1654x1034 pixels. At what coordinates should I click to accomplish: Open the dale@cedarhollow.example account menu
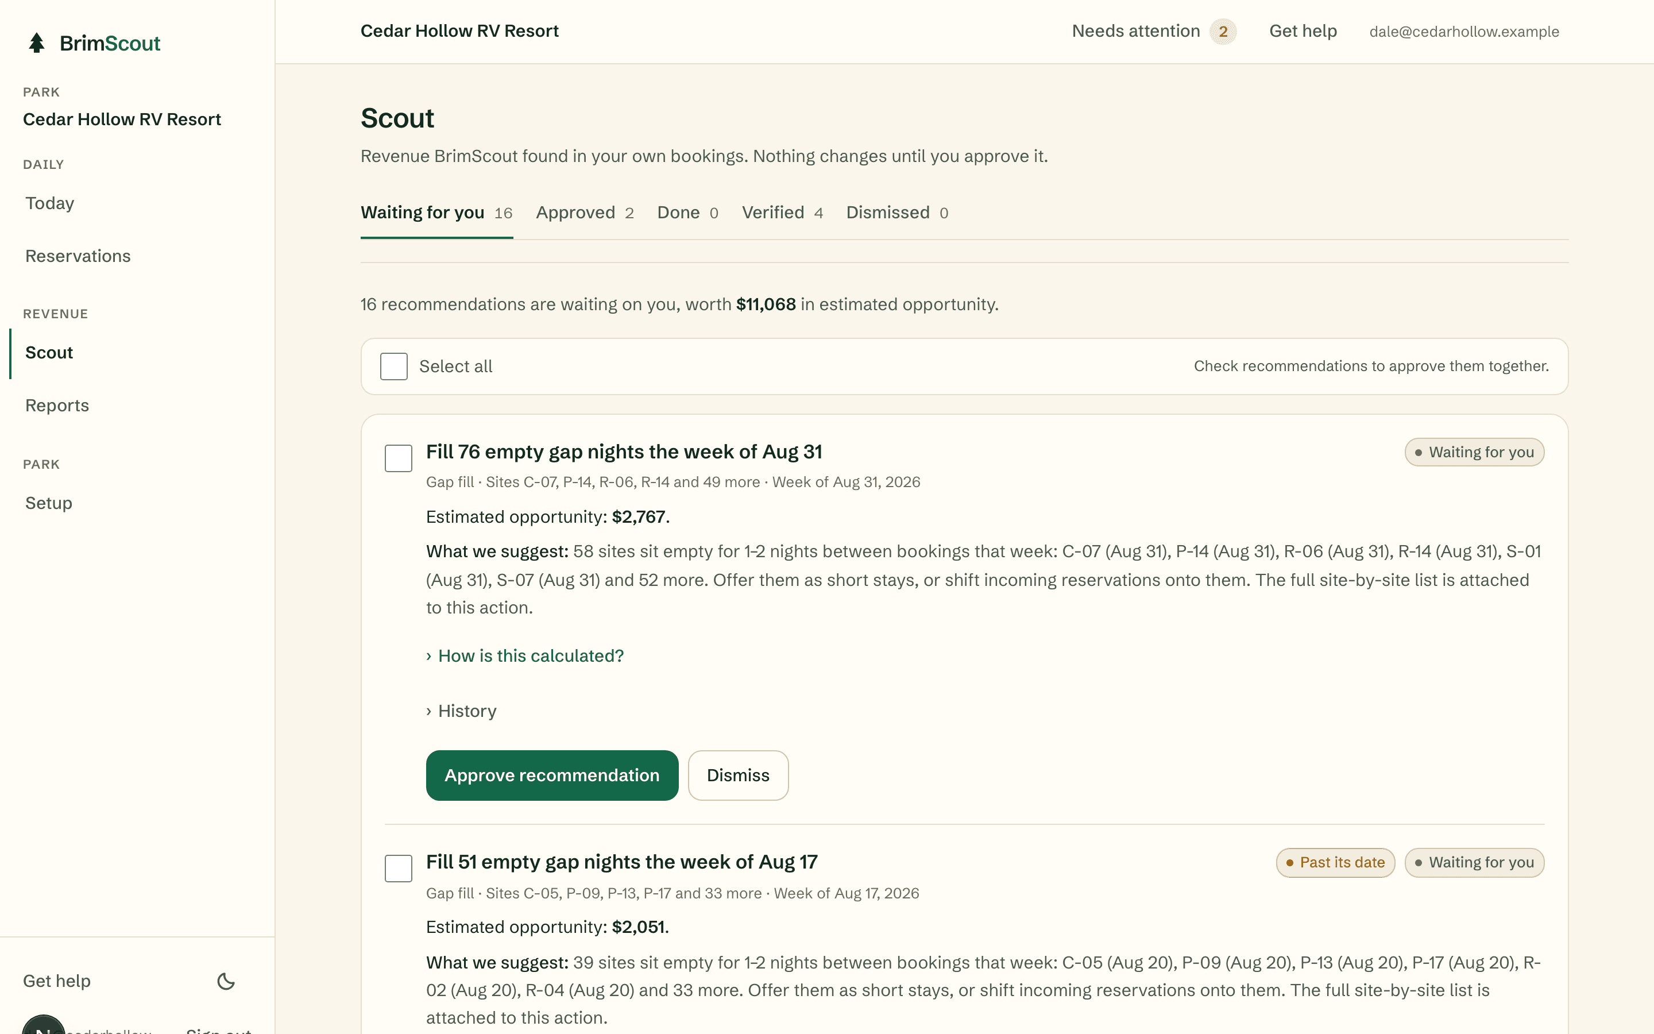coord(1464,32)
